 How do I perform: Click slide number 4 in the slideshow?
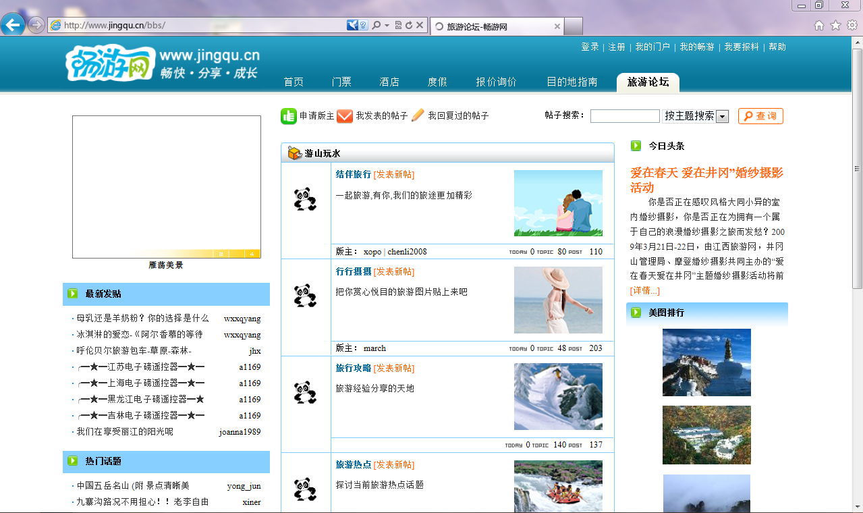click(252, 254)
